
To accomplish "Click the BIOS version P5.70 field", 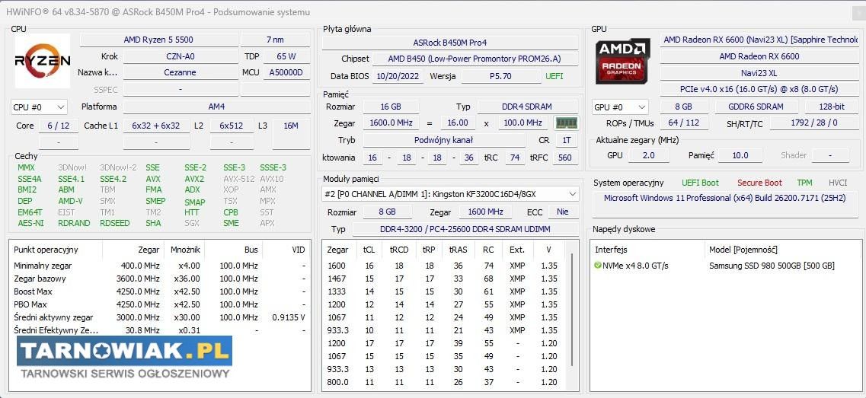I will point(500,76).
